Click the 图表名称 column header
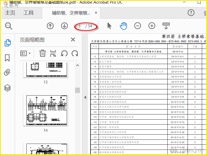Image resolution: width=207 pixels, height=155 pixels. [133, 47]
